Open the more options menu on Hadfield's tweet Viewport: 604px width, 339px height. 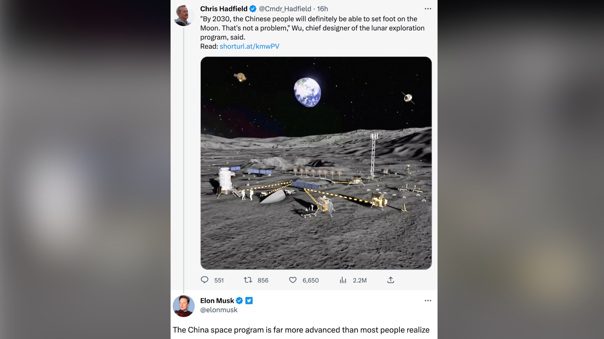click(428, 9)
